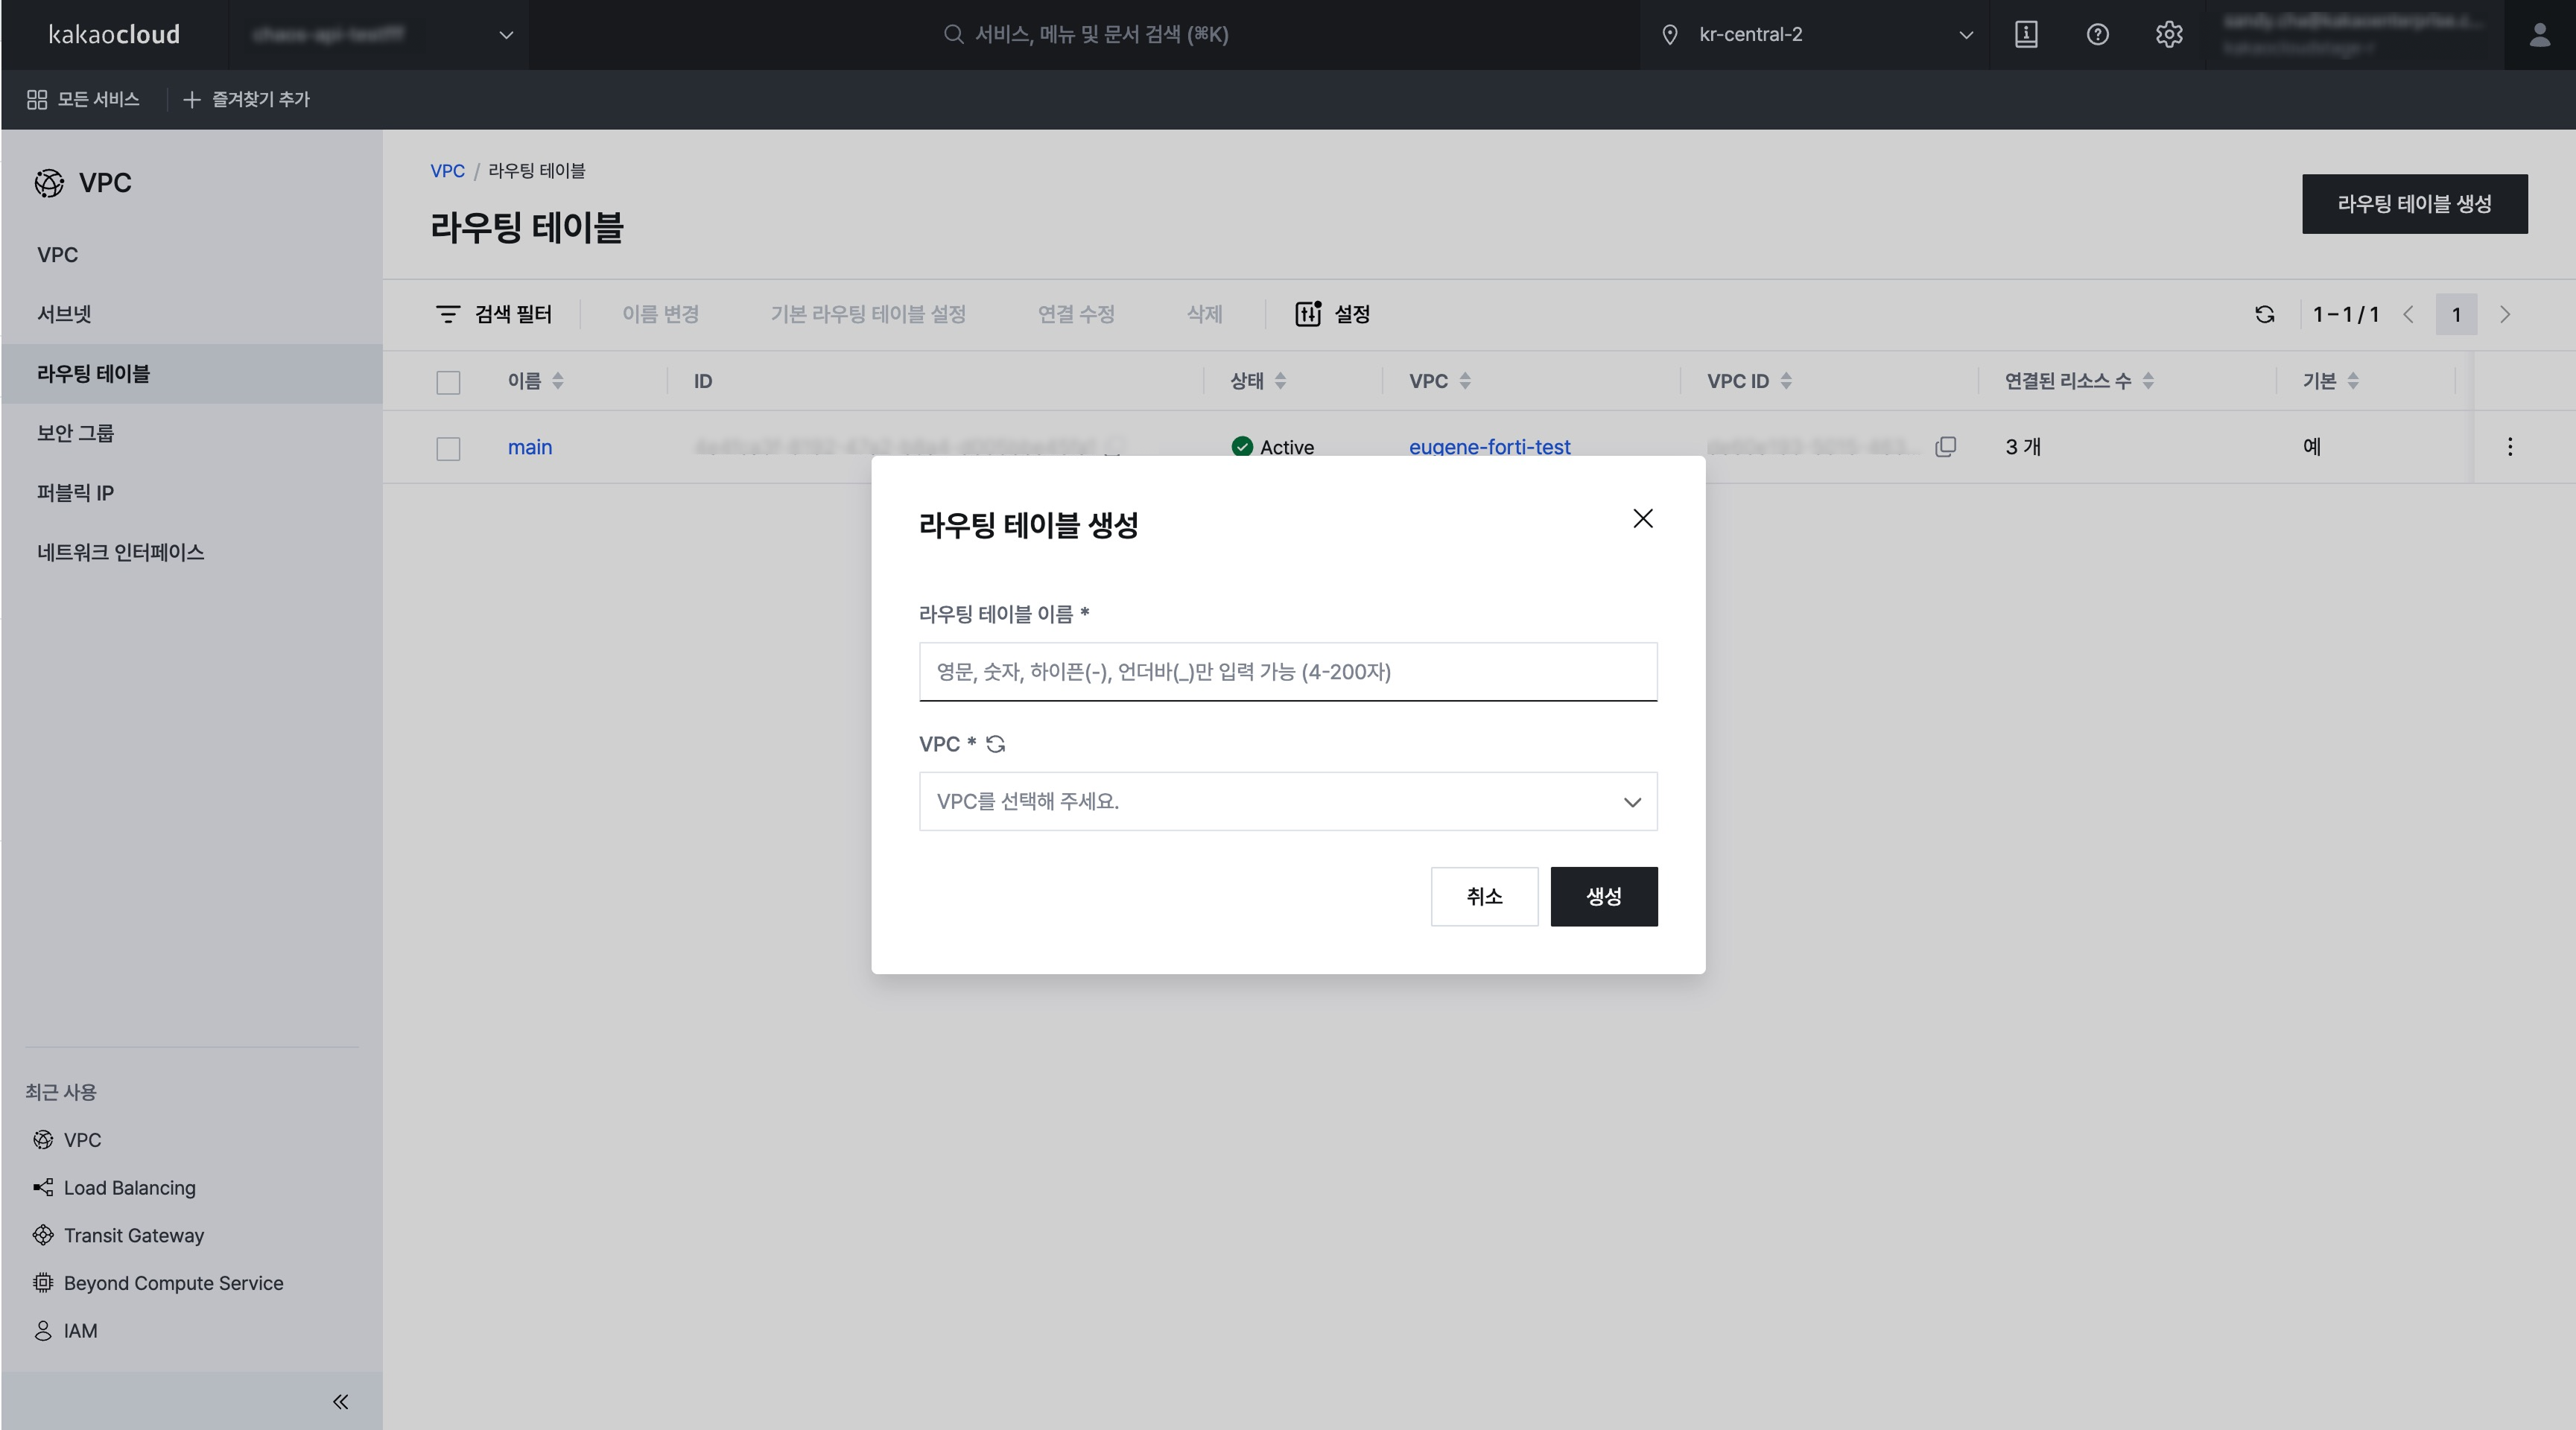Click the 취소 cancel button
Viewport: 2576px width, 1430px height.
pyautogui.click(x=1483, y=896)
